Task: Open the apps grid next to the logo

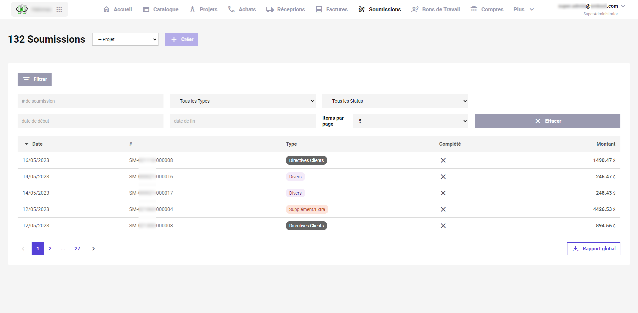Action: [x=59, y=9]
